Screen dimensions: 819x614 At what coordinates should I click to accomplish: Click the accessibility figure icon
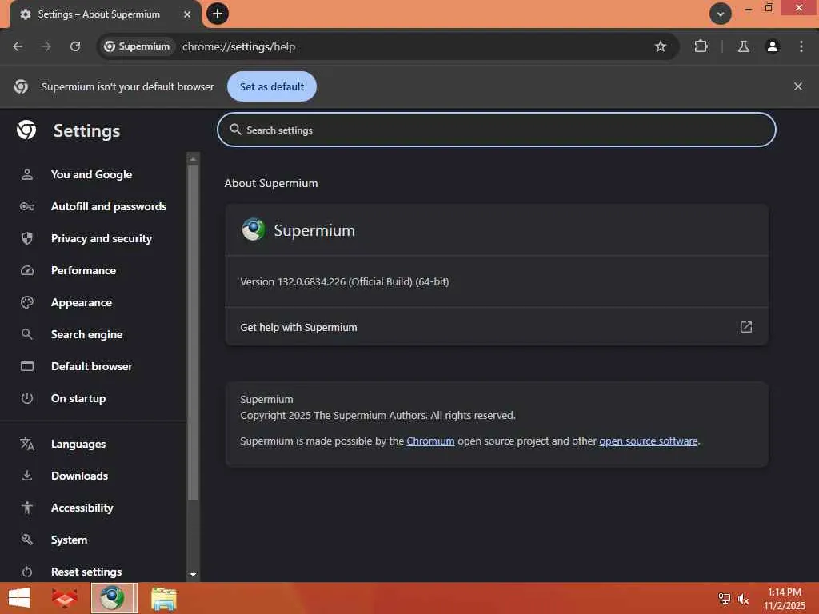pos(27,508)
